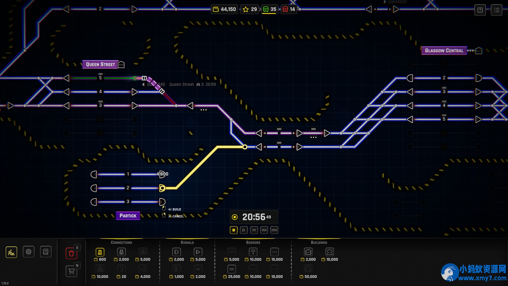508x286 pixels.
Task: Set game speed to normal play
Action: coord(244,230)
